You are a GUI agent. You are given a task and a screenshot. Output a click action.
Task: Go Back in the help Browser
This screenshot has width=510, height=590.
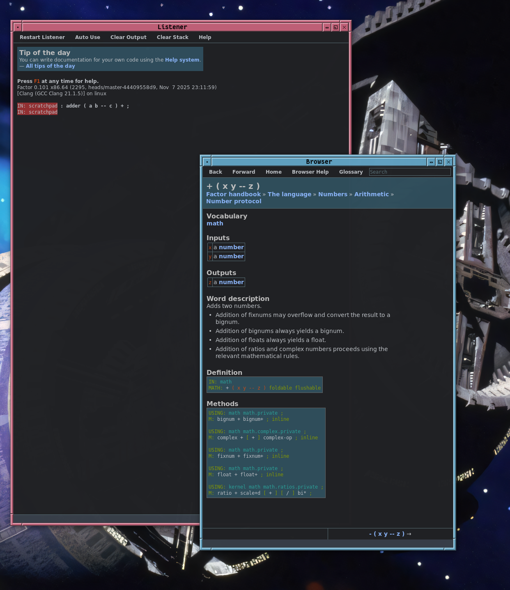click(x=215, y=172)
